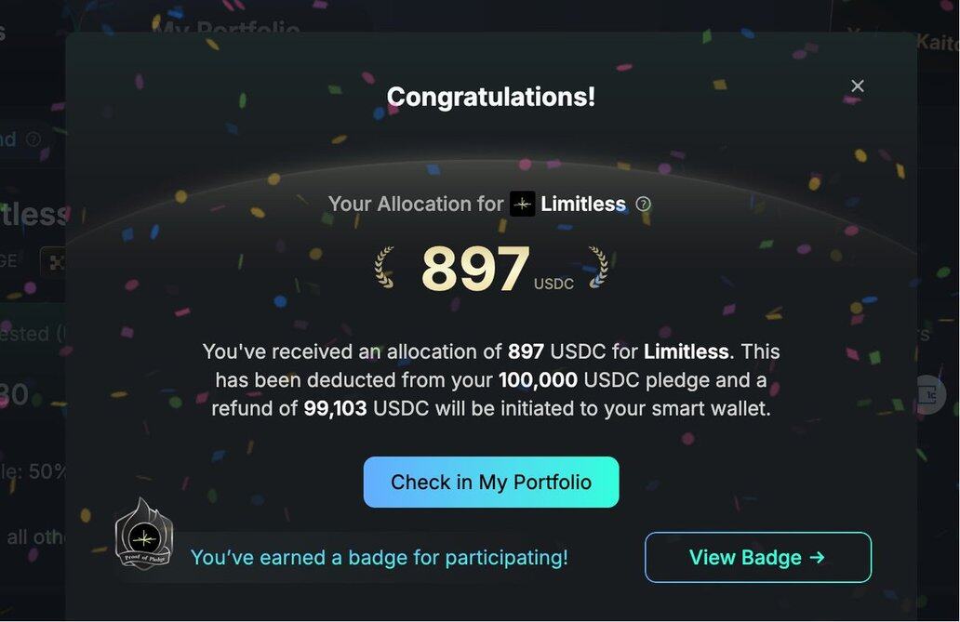Image resolution: width=960 pixels, height=622 pixels.
Task: Click the right golden laurel icon
Action: pos(597,267)
